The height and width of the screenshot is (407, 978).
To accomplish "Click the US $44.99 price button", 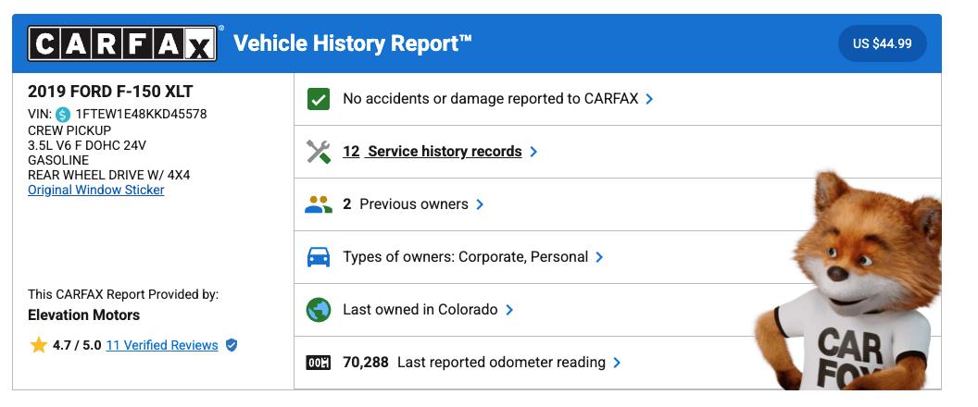I will (882, 43).
